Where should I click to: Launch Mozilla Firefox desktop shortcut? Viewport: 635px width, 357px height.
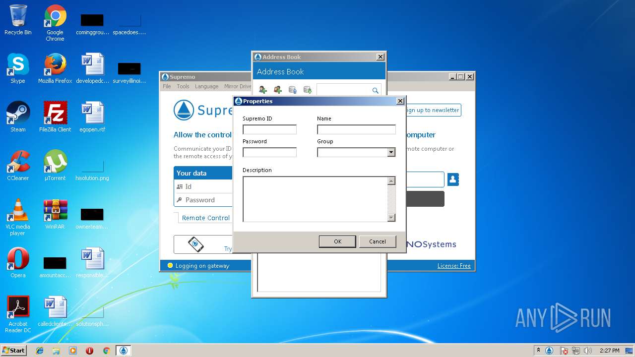(x=55, y=68)
